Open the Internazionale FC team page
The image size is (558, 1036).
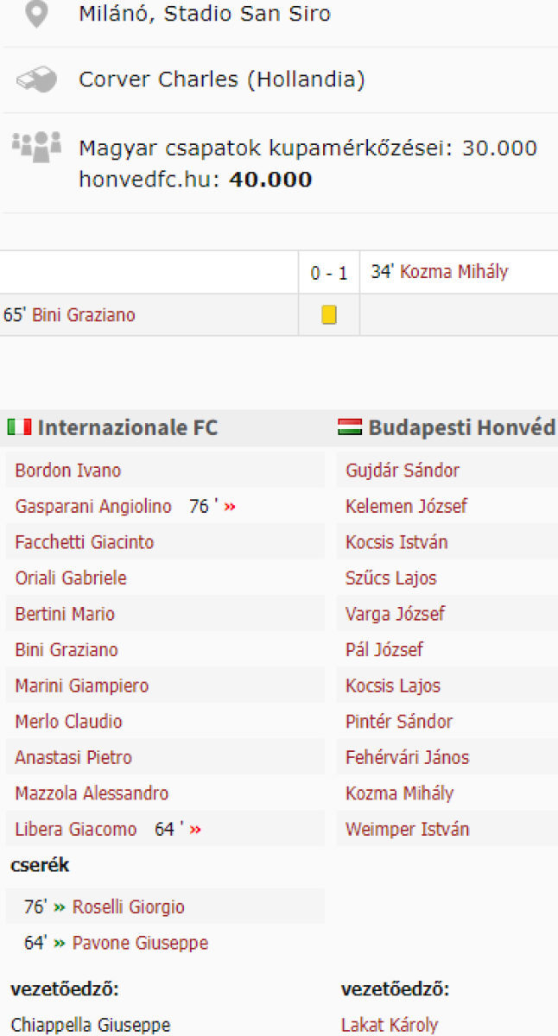[x=128, y=428]
